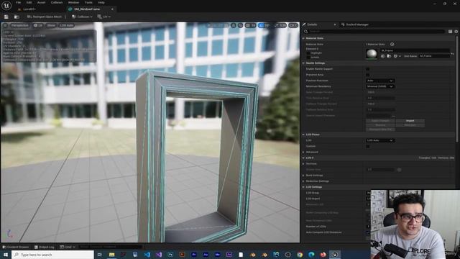Open the Output Log
The width and height of the screenshot is (460, 259).
coord(45,247)
